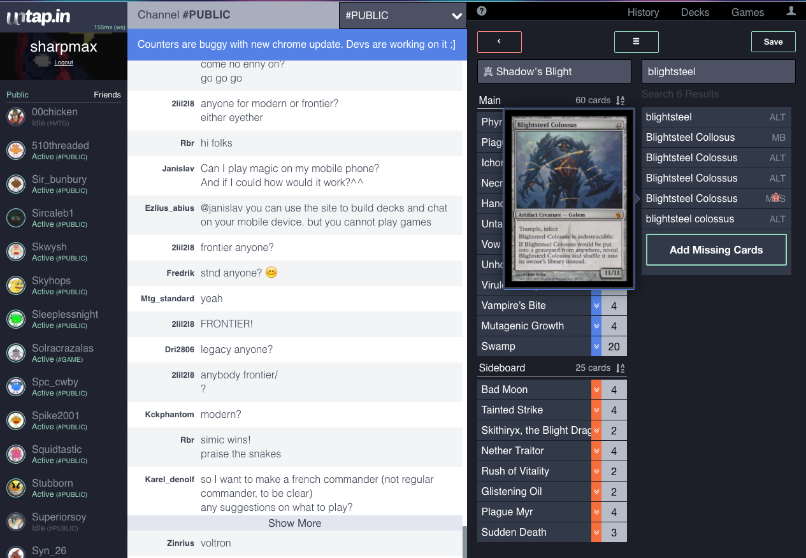The image size is (806, 558).
Task: Select Blightsteel Collosus MB result
Action: click(x=716, y=138)
